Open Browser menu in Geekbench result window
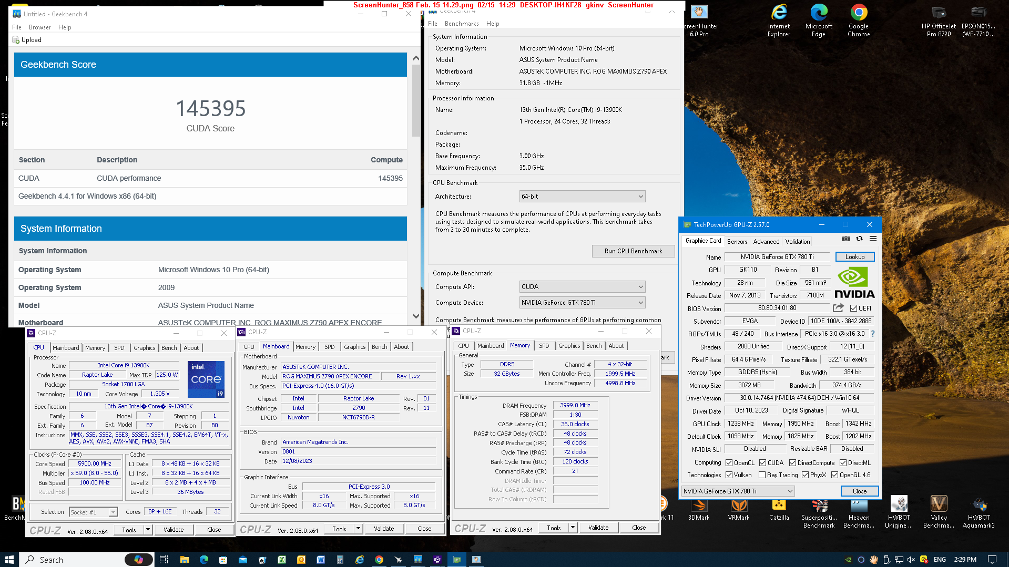1009x567 pixels. click(x=40, y=27)
